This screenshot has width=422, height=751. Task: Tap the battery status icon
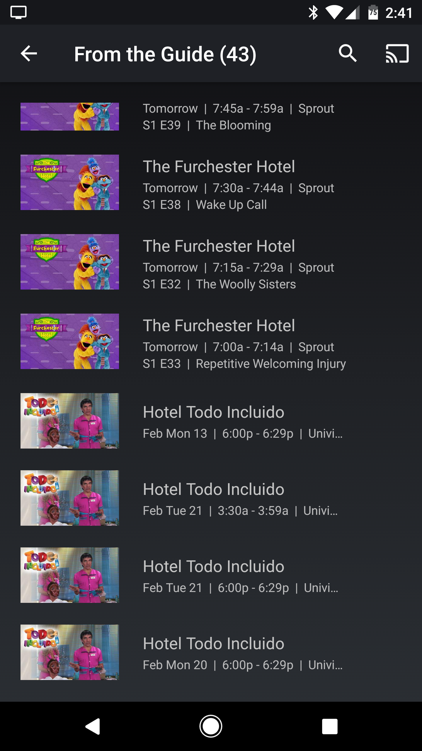[x=373, y=13]
